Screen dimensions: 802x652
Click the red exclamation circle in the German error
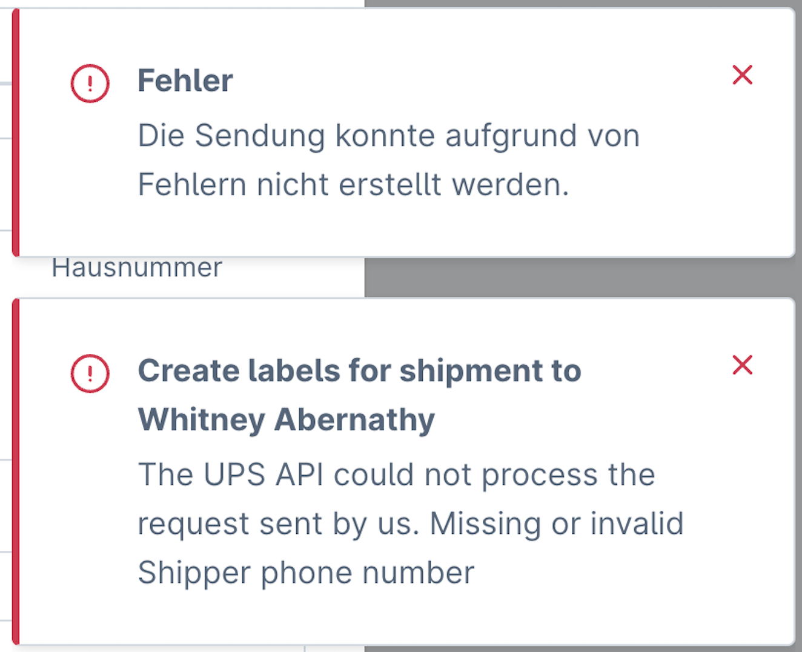click(x=90, y=85)
